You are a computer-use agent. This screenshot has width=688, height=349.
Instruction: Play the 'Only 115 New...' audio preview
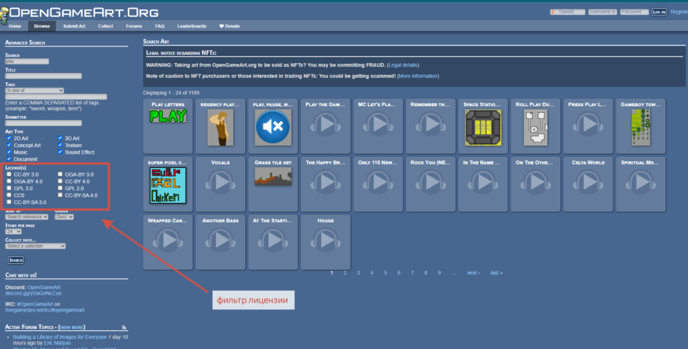click(x=378, y=182)
